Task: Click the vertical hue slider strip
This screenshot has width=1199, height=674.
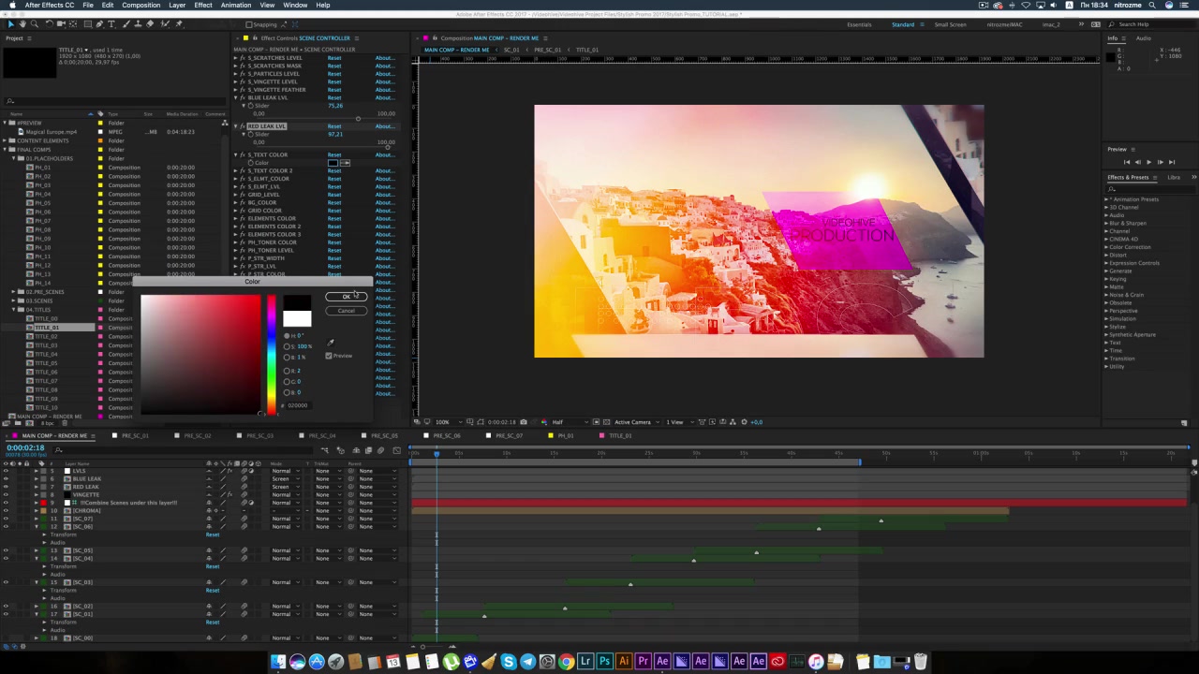Action: click(272, 356)
